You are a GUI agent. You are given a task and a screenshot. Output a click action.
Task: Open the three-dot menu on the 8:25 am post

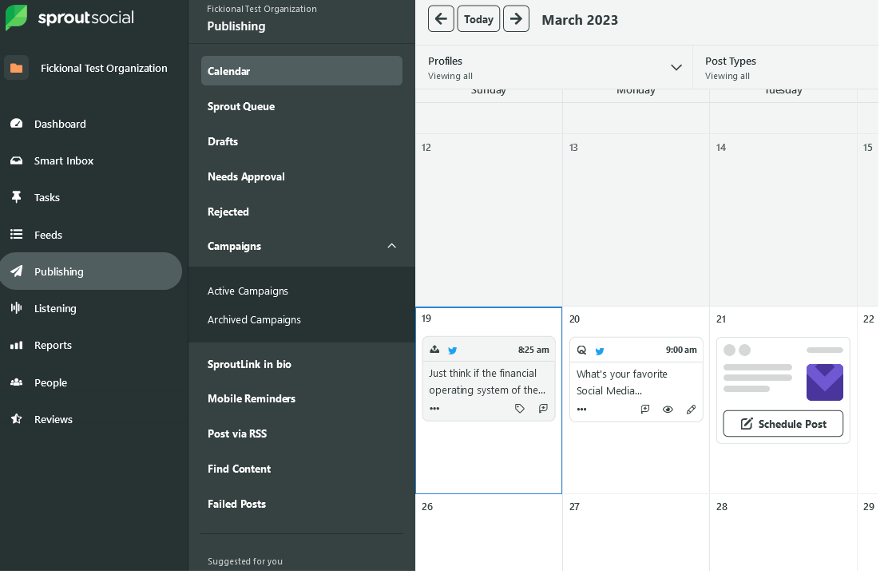tap(434, 409)
